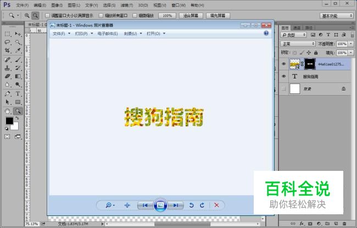Filter layers by type layers icon
This screenshot has height=228, width=357.
pyautogui.click(x=328, y=35)
